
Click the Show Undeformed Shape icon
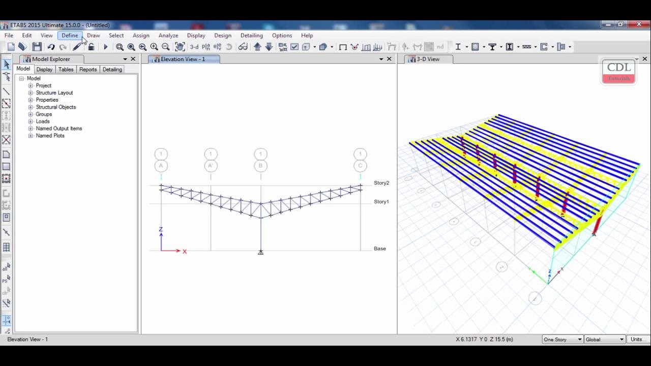[x=343, y=47]
